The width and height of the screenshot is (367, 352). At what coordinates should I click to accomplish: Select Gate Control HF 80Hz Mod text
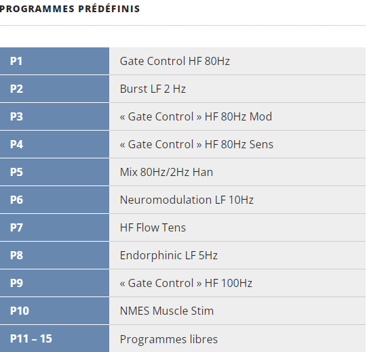(x=196, y=116)
